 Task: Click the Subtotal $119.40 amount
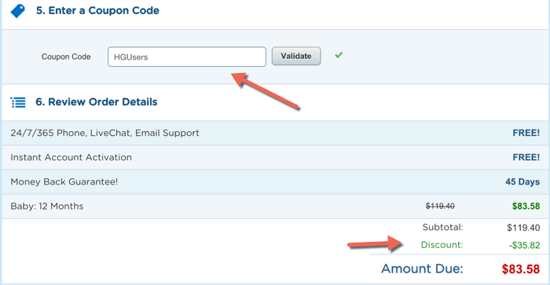(x=523, y=228)
